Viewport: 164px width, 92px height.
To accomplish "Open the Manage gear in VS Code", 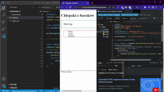I will 3,86.
